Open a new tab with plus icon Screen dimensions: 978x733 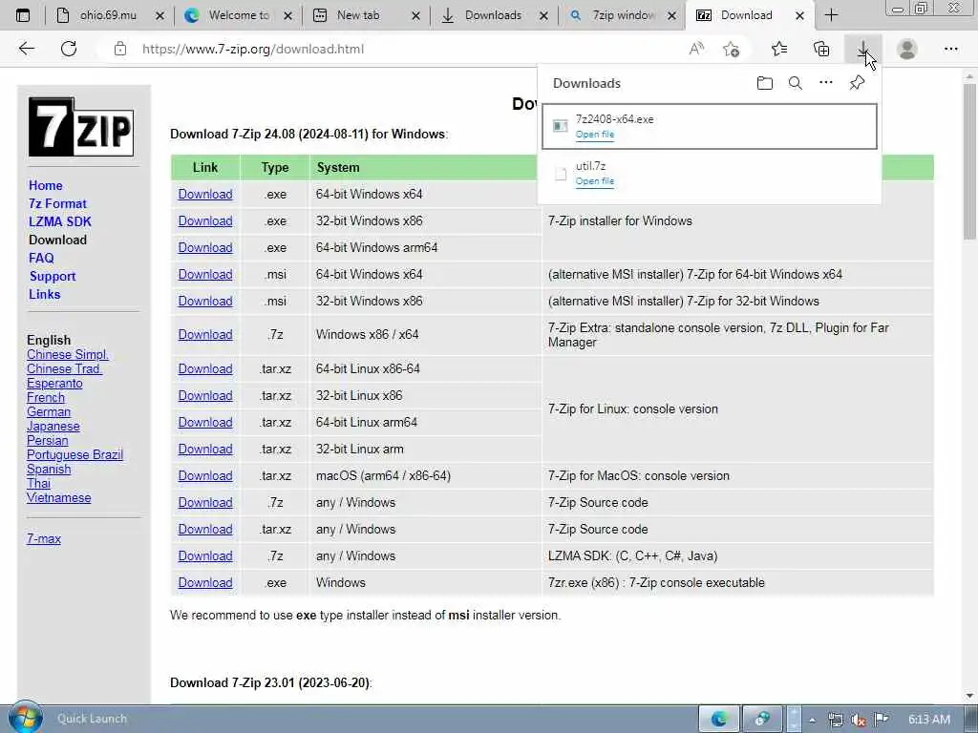pyautogui.click(x=832, y=15)
